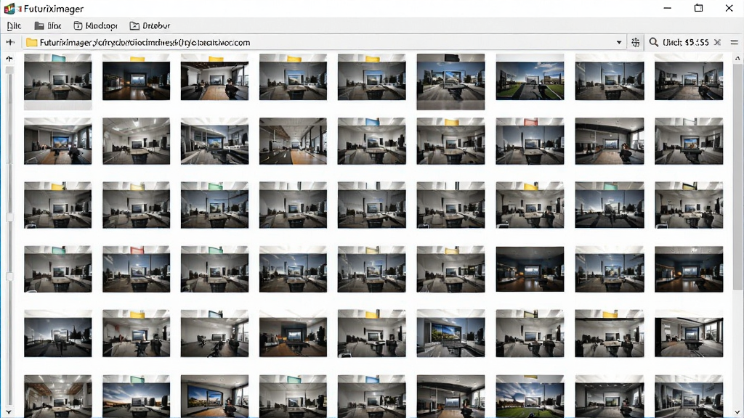The width and height of the screenshot is (744, 418).
Task: Click the yellow folder icon in address bar
Action: coord(32,43)
